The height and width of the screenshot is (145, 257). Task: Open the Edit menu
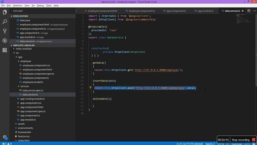pyautogui.click(x=8, y=5)
